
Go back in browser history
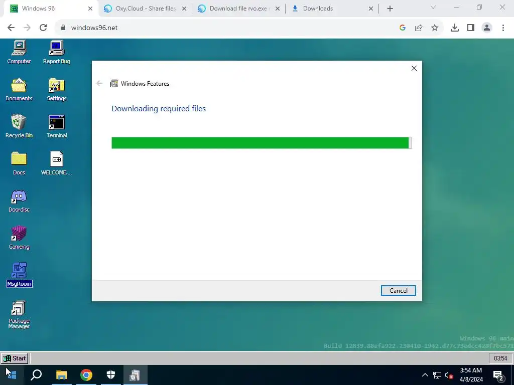pos(11,28)
